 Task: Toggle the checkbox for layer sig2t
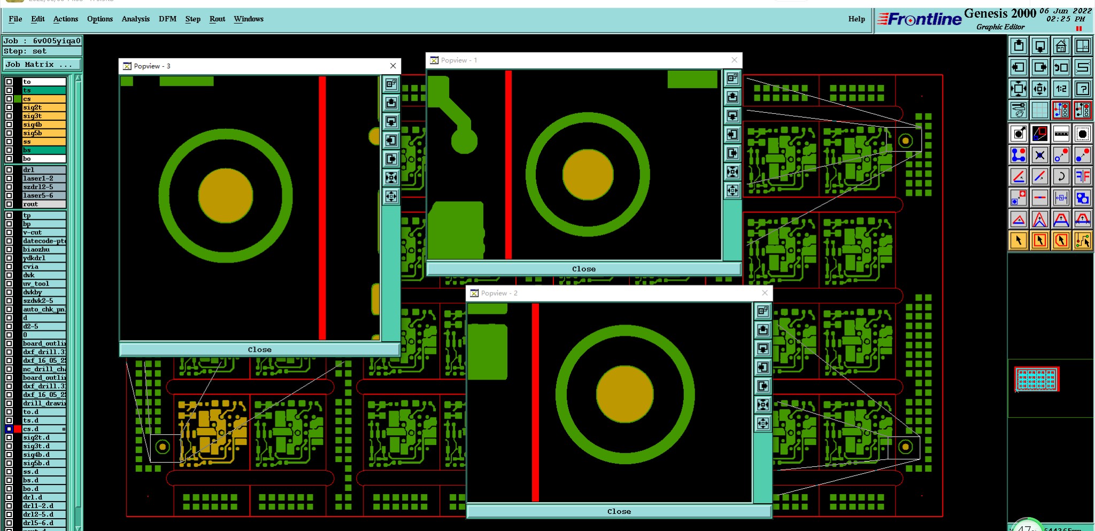point(9,107)
